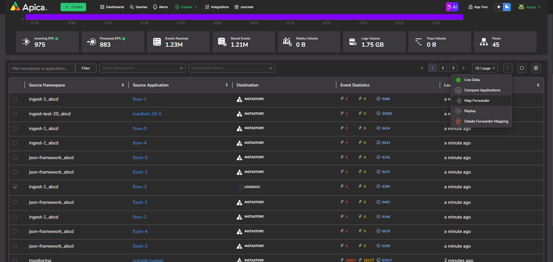This screenshot has height=262, width=553.
Task: Focus the filter namespaces or applications field
Action: point(42,68)
